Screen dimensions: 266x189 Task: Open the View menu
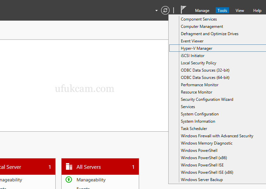click(x=240, y=11)
